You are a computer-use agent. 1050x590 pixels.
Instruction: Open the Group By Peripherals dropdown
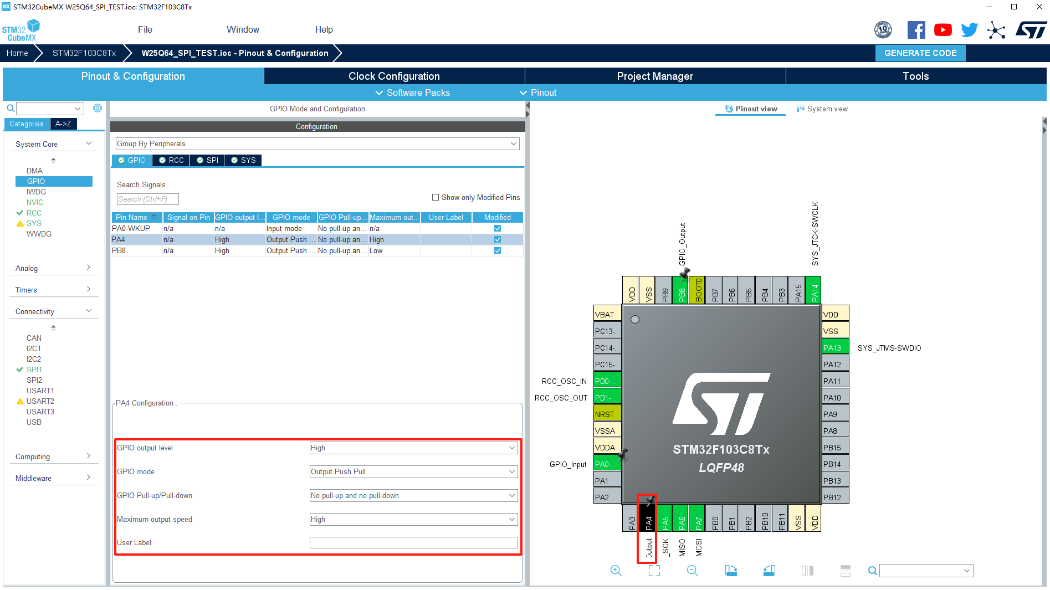(x=317, y=143)
